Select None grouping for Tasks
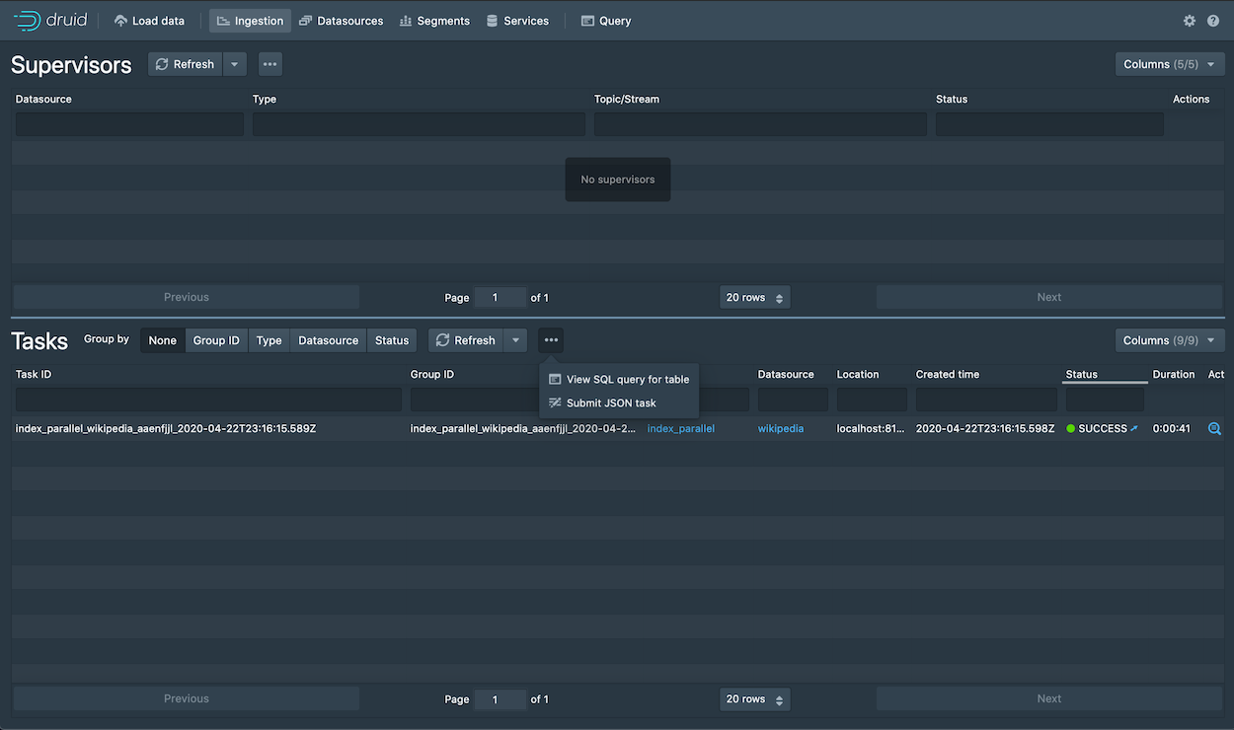Screen dimensions: 1234x730 pyautogui.click(x=162, y=339)
